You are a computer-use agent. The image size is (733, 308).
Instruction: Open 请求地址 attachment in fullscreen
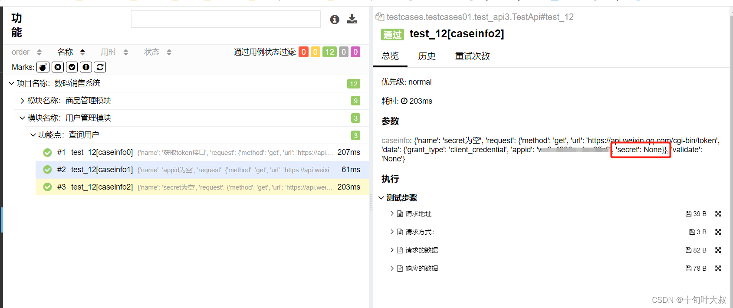pos(718,214)
